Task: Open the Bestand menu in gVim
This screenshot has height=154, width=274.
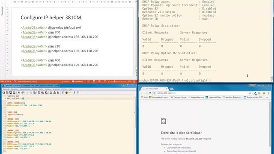Action: 6,89
